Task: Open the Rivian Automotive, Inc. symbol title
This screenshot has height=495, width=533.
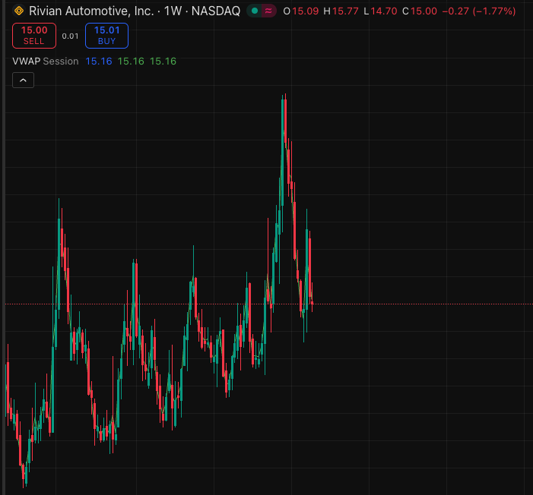Action: [x=90, y=11]
